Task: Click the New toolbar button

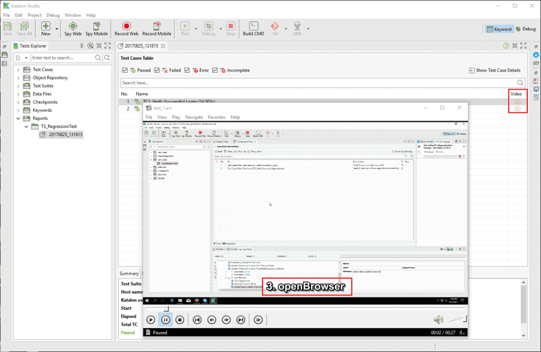Action: point(45,28)
